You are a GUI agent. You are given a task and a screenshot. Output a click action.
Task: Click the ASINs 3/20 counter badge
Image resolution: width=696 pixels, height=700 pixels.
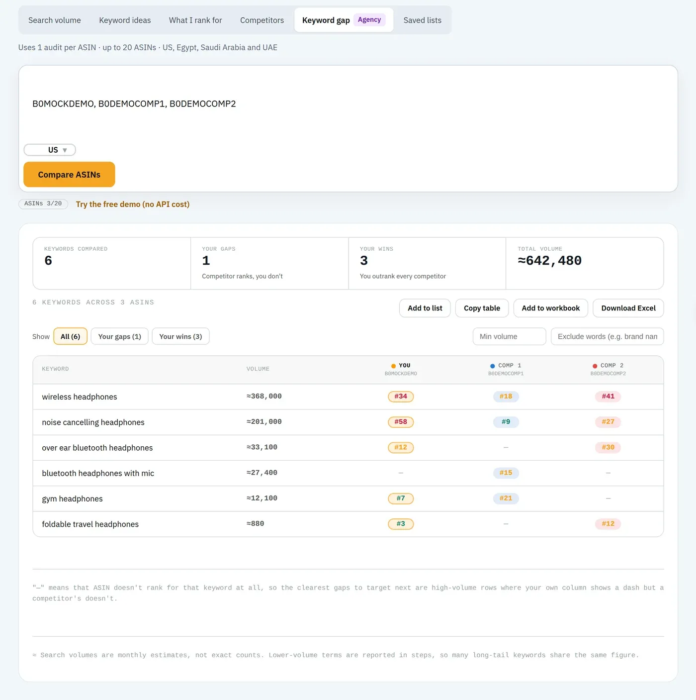(43, 204)
